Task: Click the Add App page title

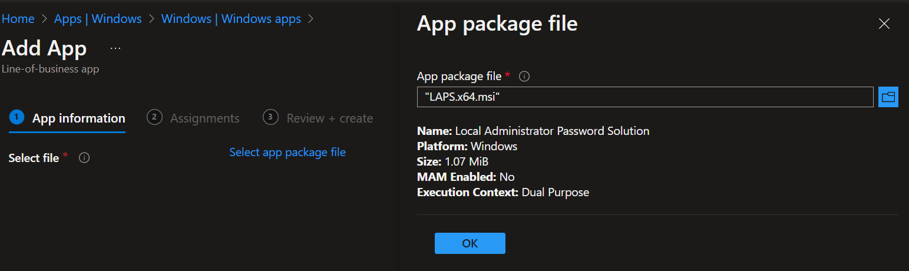Action: tap(44, 48)
